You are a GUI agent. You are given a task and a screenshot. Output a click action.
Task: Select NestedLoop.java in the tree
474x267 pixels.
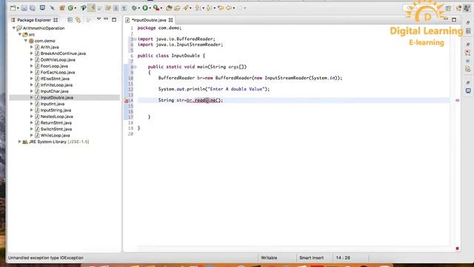[56, 116]
